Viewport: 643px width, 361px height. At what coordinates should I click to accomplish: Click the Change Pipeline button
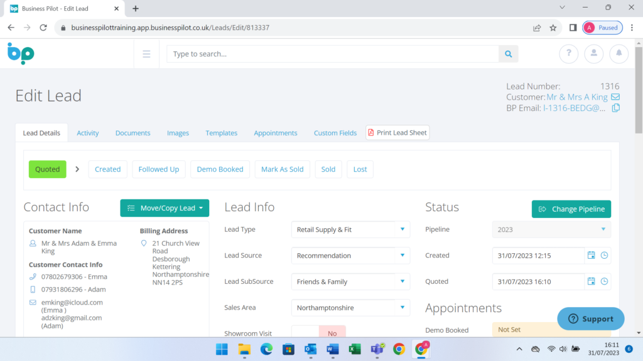point(571,209)
